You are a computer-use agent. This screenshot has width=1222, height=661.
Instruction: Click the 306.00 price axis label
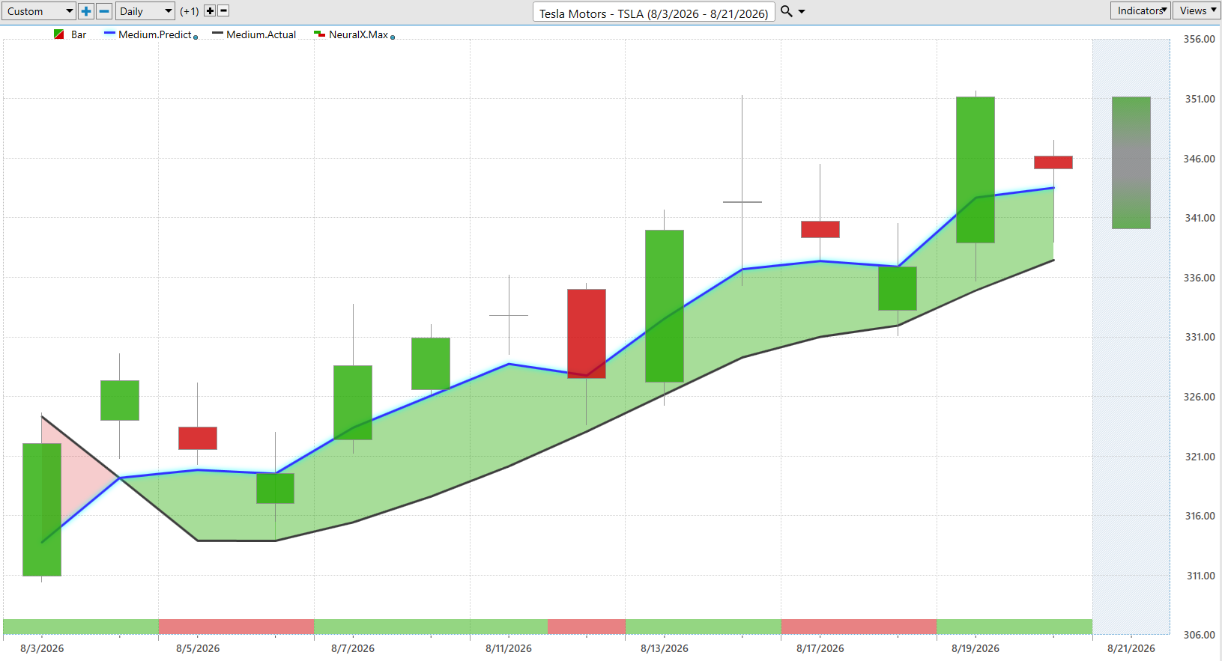1200,635
